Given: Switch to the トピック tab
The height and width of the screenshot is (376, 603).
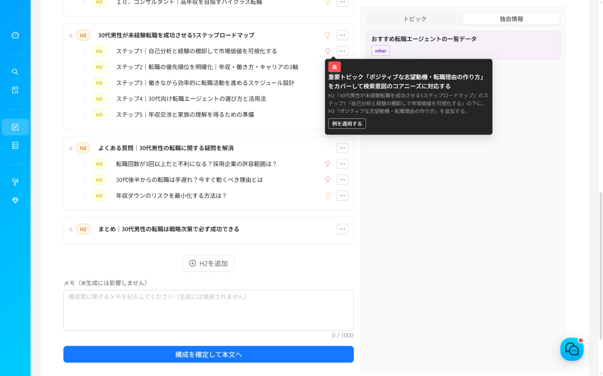Looking at the screenshot, I should tap(415, 19).
